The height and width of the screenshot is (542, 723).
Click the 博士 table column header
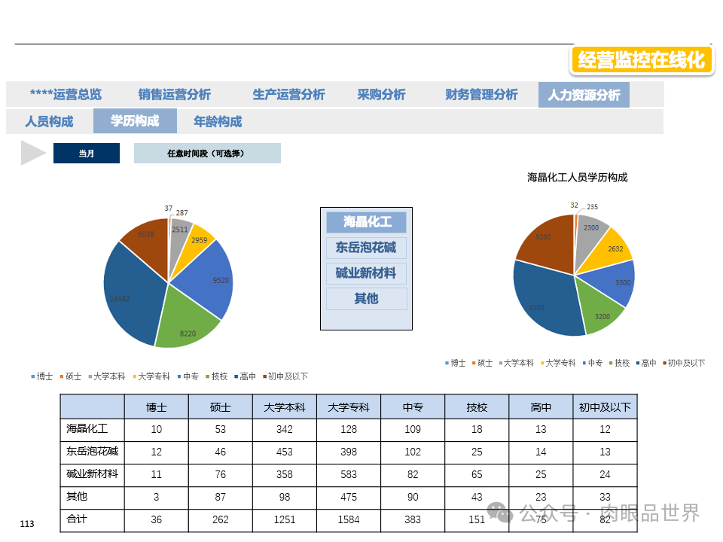click(x=157, y=407)
